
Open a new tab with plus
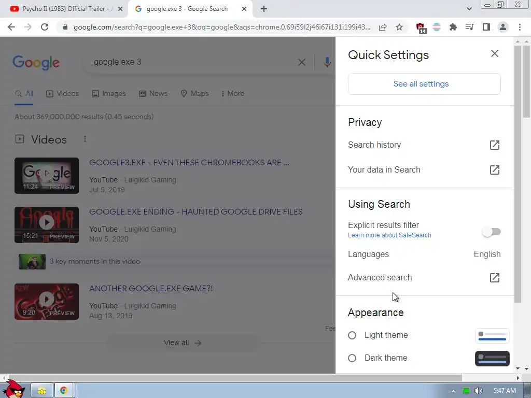pyautogui.click(x=264, y=9)
